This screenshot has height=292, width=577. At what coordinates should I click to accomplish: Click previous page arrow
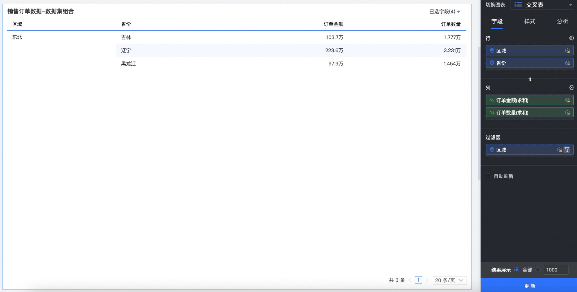[x=410, y=280]
